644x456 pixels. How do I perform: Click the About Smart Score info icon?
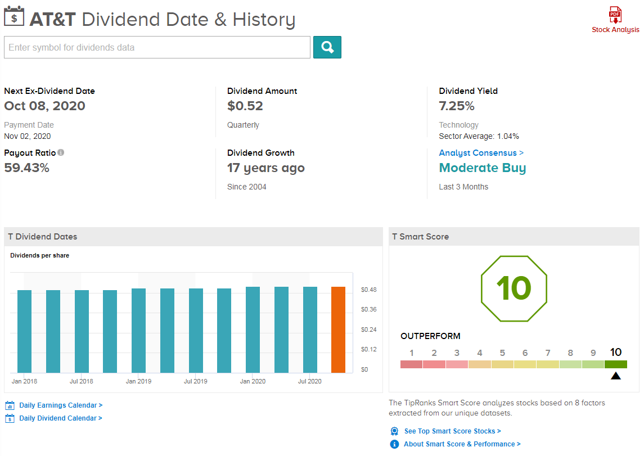(394, 444)
